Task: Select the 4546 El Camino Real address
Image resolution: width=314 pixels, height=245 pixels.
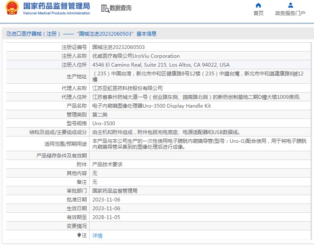Action: [161, 65]
